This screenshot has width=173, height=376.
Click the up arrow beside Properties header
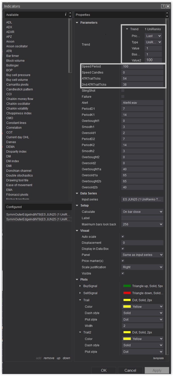(167, 13)
